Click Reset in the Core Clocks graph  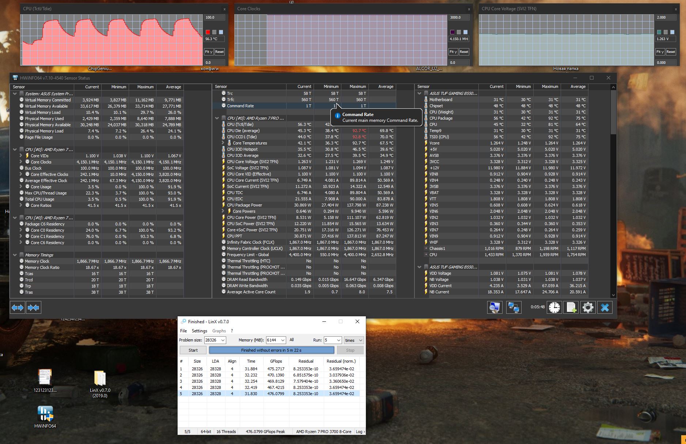click(464, 52)
